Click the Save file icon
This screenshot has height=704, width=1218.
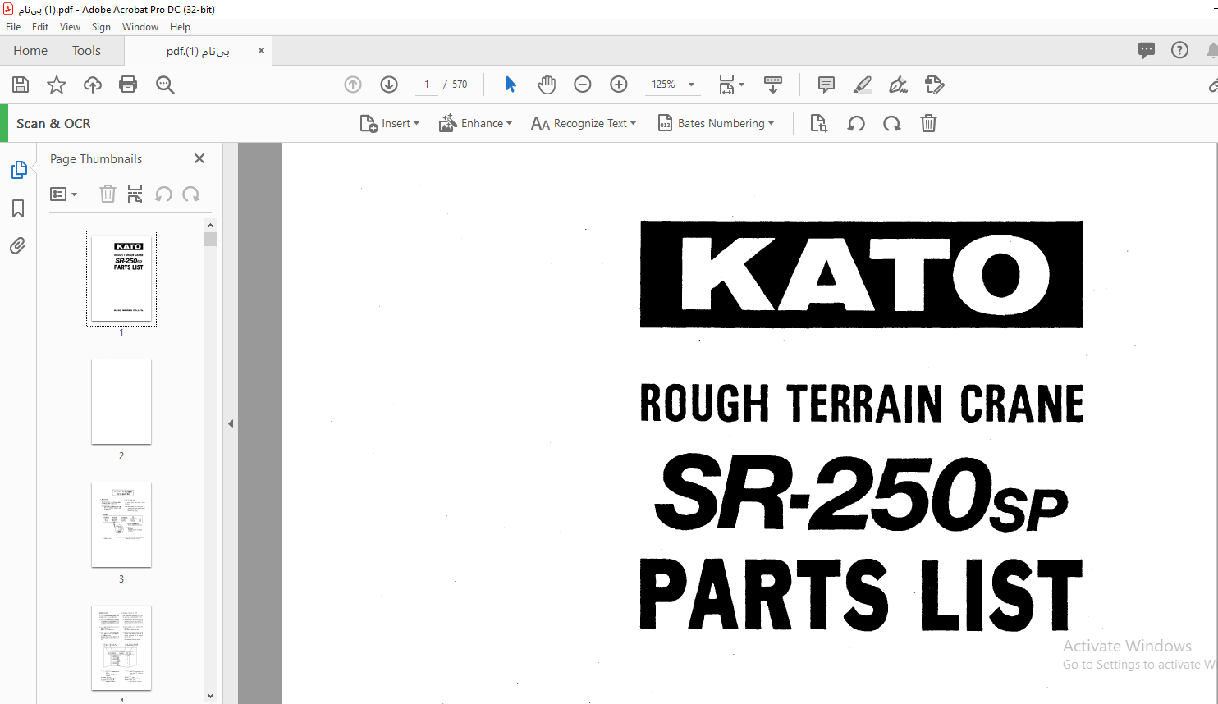click(x=21, y=85)
